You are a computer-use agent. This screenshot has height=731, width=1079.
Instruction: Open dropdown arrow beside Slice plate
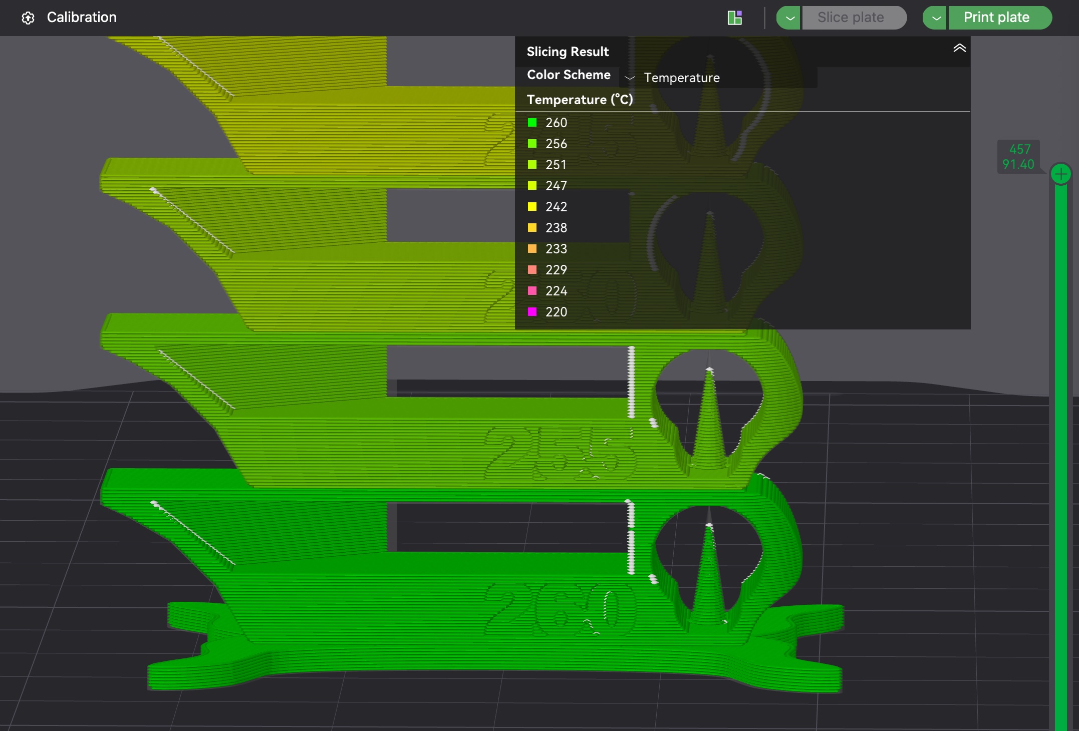pyautogui.click(x=789, y=18)
